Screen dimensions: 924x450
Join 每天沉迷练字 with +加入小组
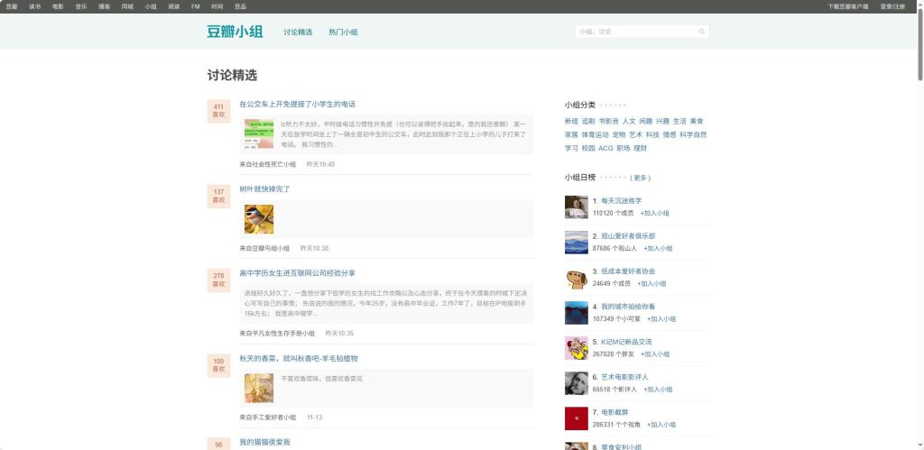tap(655, 213)
